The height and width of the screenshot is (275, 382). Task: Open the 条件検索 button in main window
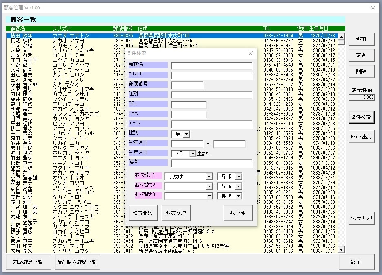[361, 117]
